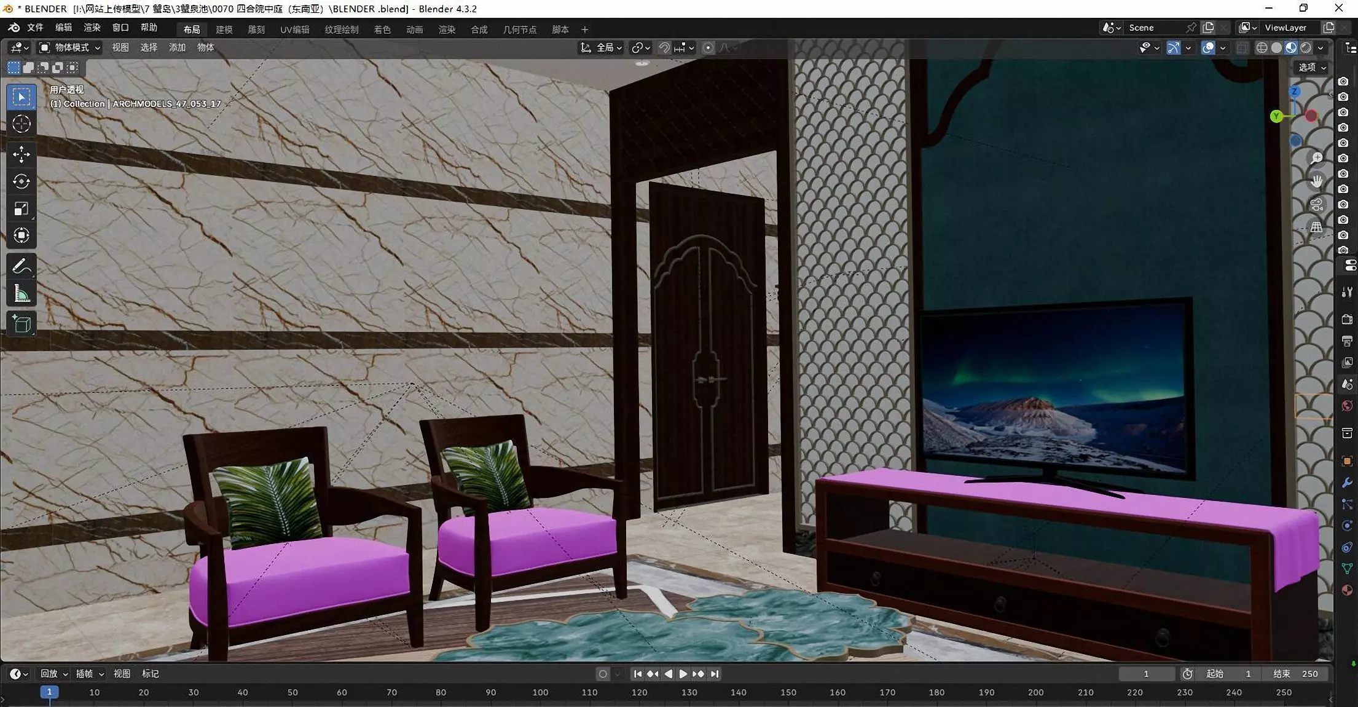This screenshot has width=1358, height=707.
Task: Expand the shading options dropdown arrow
Action: [1321, 47]
